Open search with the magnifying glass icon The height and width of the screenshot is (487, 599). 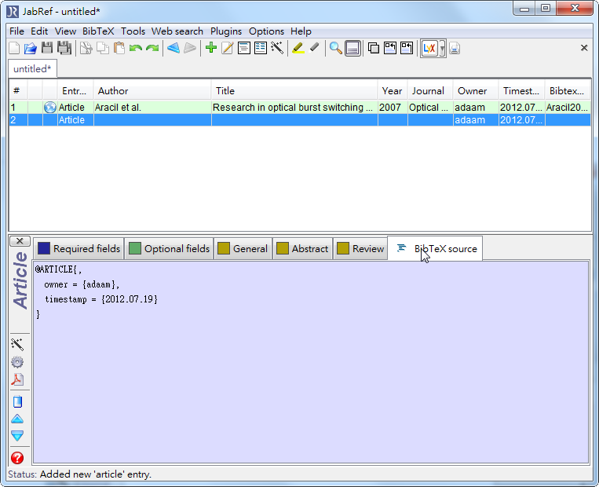tap(335, 48)
